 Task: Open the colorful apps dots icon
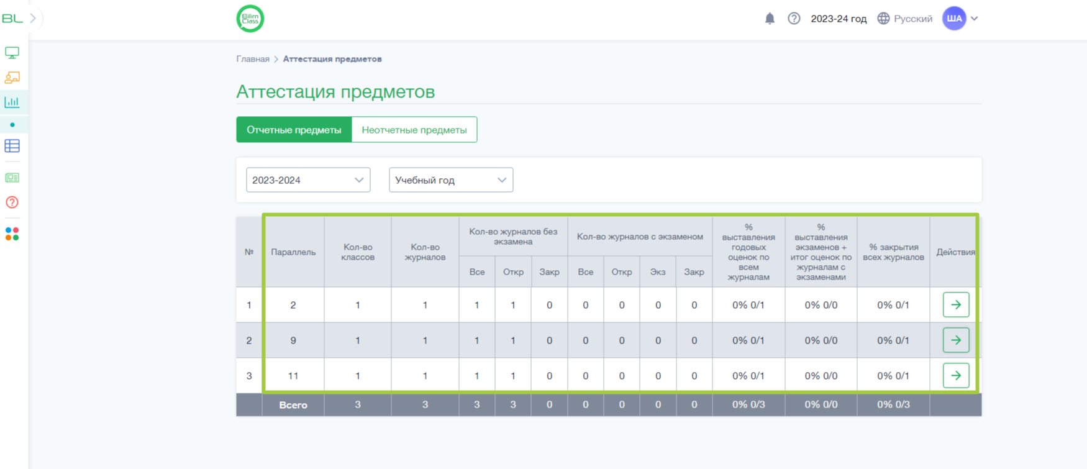click(12, 234)
